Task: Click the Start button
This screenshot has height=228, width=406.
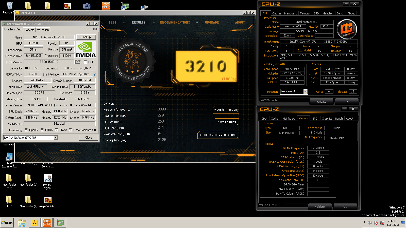Action: [7, 223]
